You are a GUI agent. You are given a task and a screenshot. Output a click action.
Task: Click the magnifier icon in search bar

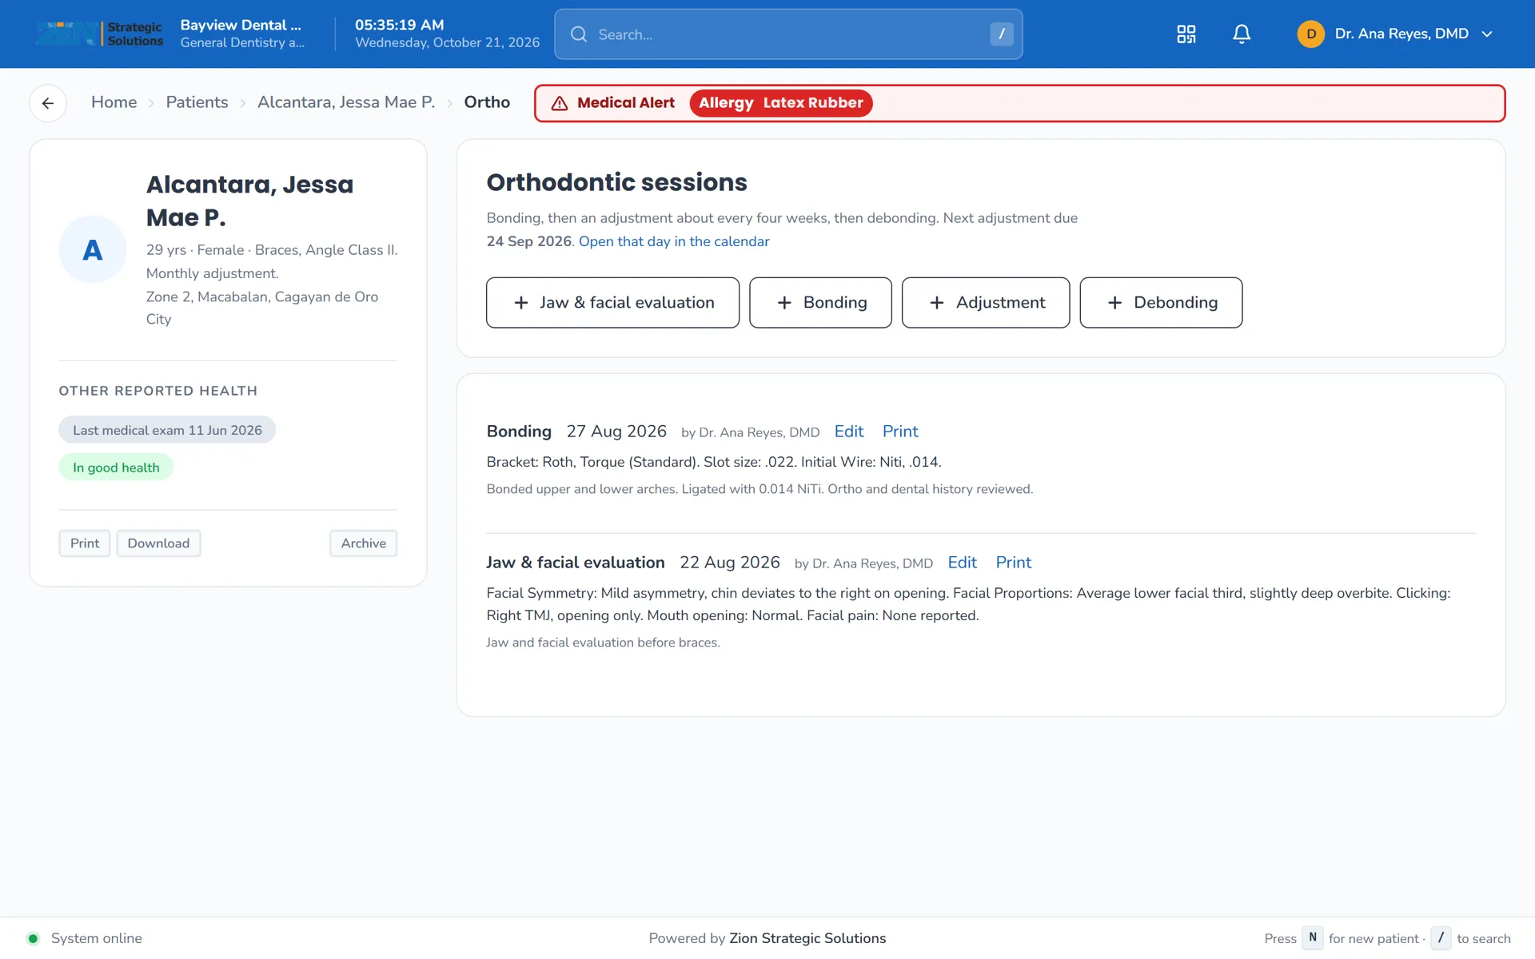pyautogui.click(x=579, y=34)
